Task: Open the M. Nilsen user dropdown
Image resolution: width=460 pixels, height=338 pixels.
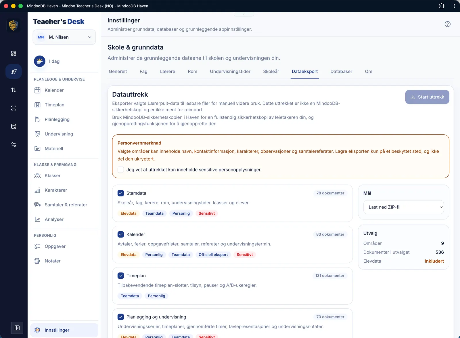Action: [64, 37]
